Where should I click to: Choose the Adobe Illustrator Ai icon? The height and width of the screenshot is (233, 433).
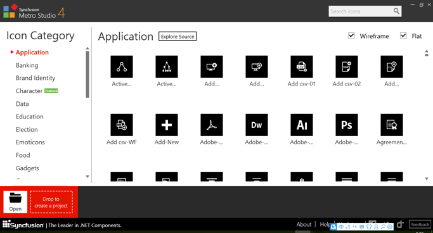pos(302,125)
